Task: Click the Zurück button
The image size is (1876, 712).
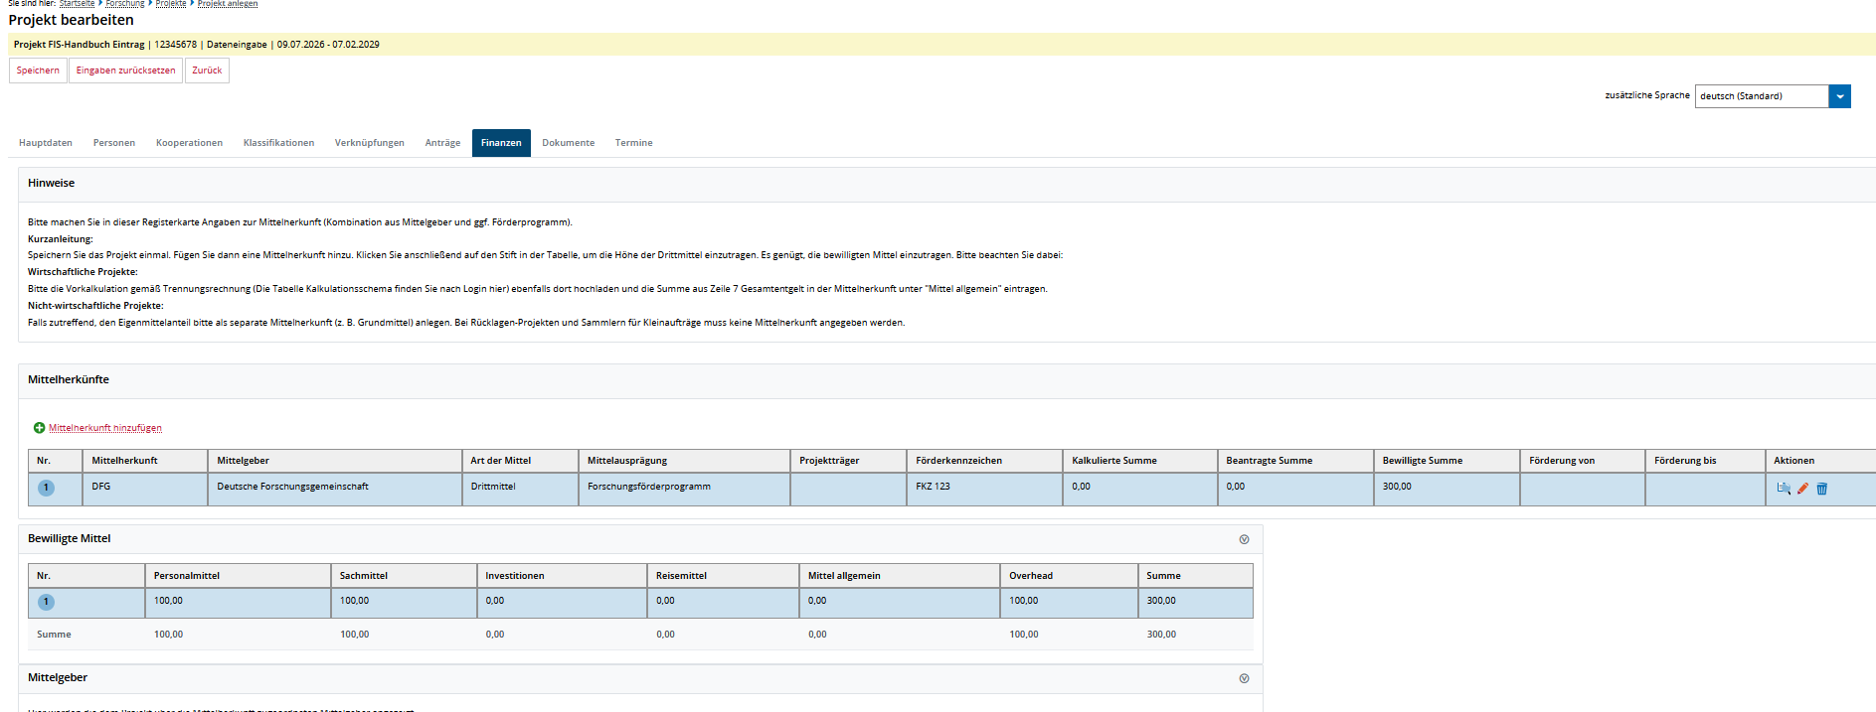Action: coord(207,71)
